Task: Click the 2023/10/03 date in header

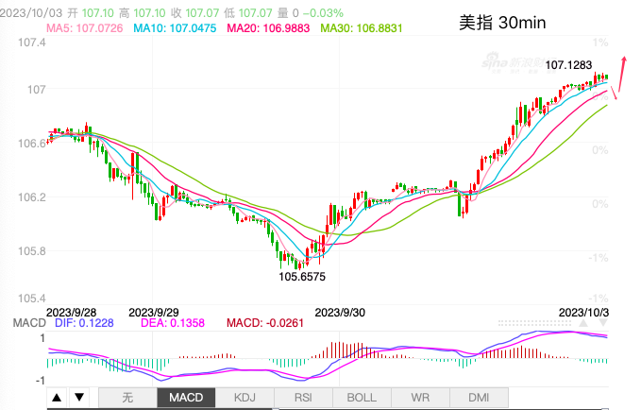Action: [x=31, y=13]
